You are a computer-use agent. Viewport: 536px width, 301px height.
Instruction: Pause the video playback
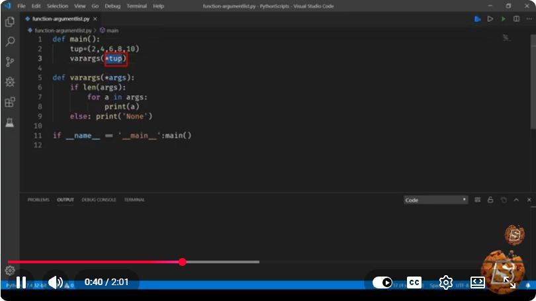(x=21, y=282)
